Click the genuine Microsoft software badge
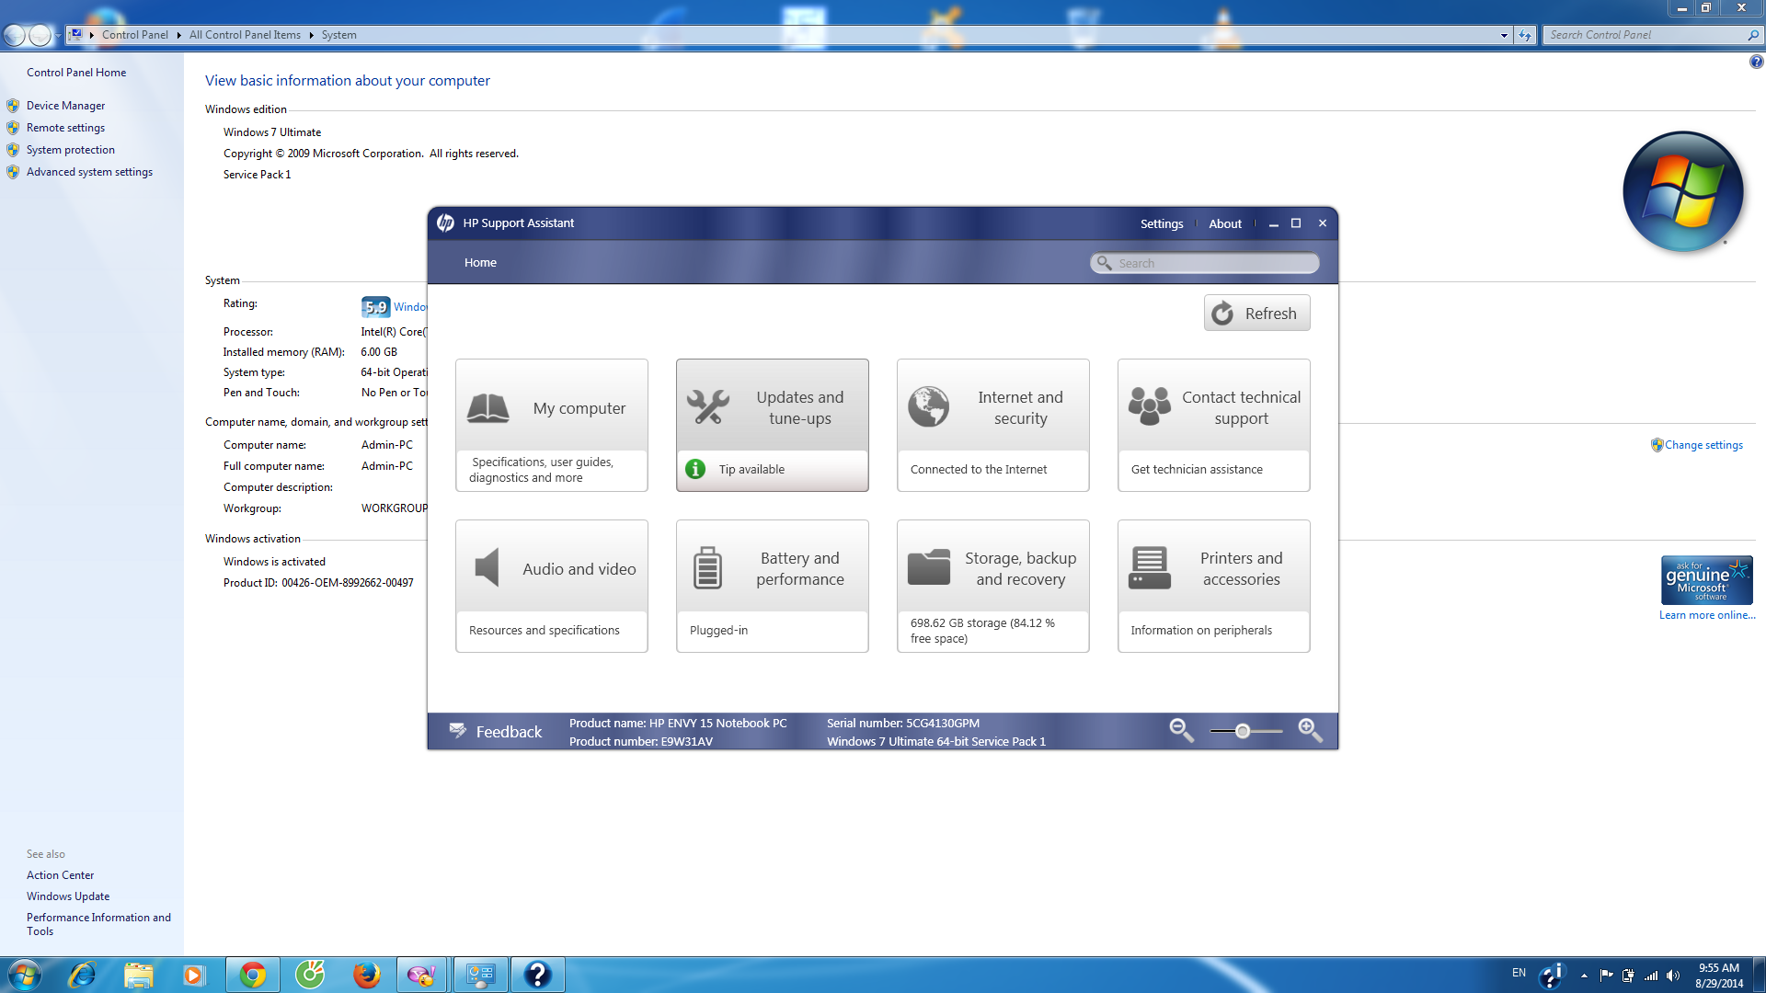Image resolution: width=1766 pixels, height=993 pixels. 1706,580
